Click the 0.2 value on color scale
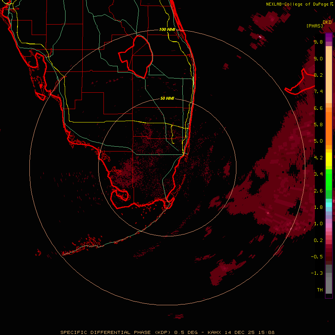This screenshot has width=335, height=335. pos(318,240)
